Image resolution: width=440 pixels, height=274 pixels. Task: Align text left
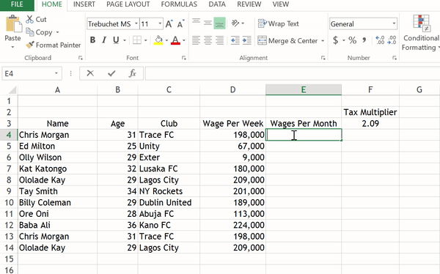click(x=196, y=40)
